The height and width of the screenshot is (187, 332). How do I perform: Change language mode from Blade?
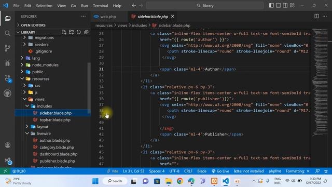(x=202, y=171)
